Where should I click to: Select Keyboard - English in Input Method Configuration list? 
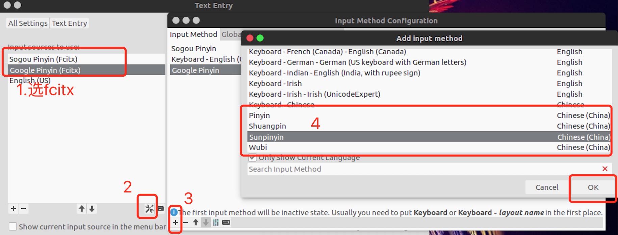coord(205,59)
